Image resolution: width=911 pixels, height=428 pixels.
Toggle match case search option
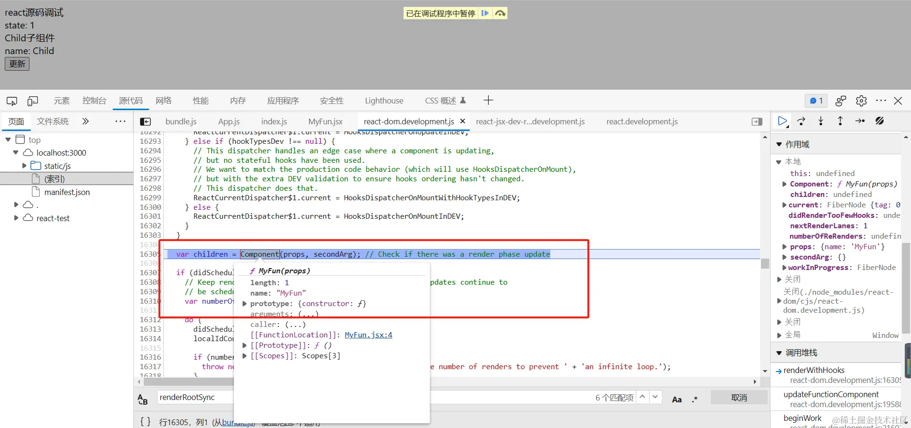[677, 400]
